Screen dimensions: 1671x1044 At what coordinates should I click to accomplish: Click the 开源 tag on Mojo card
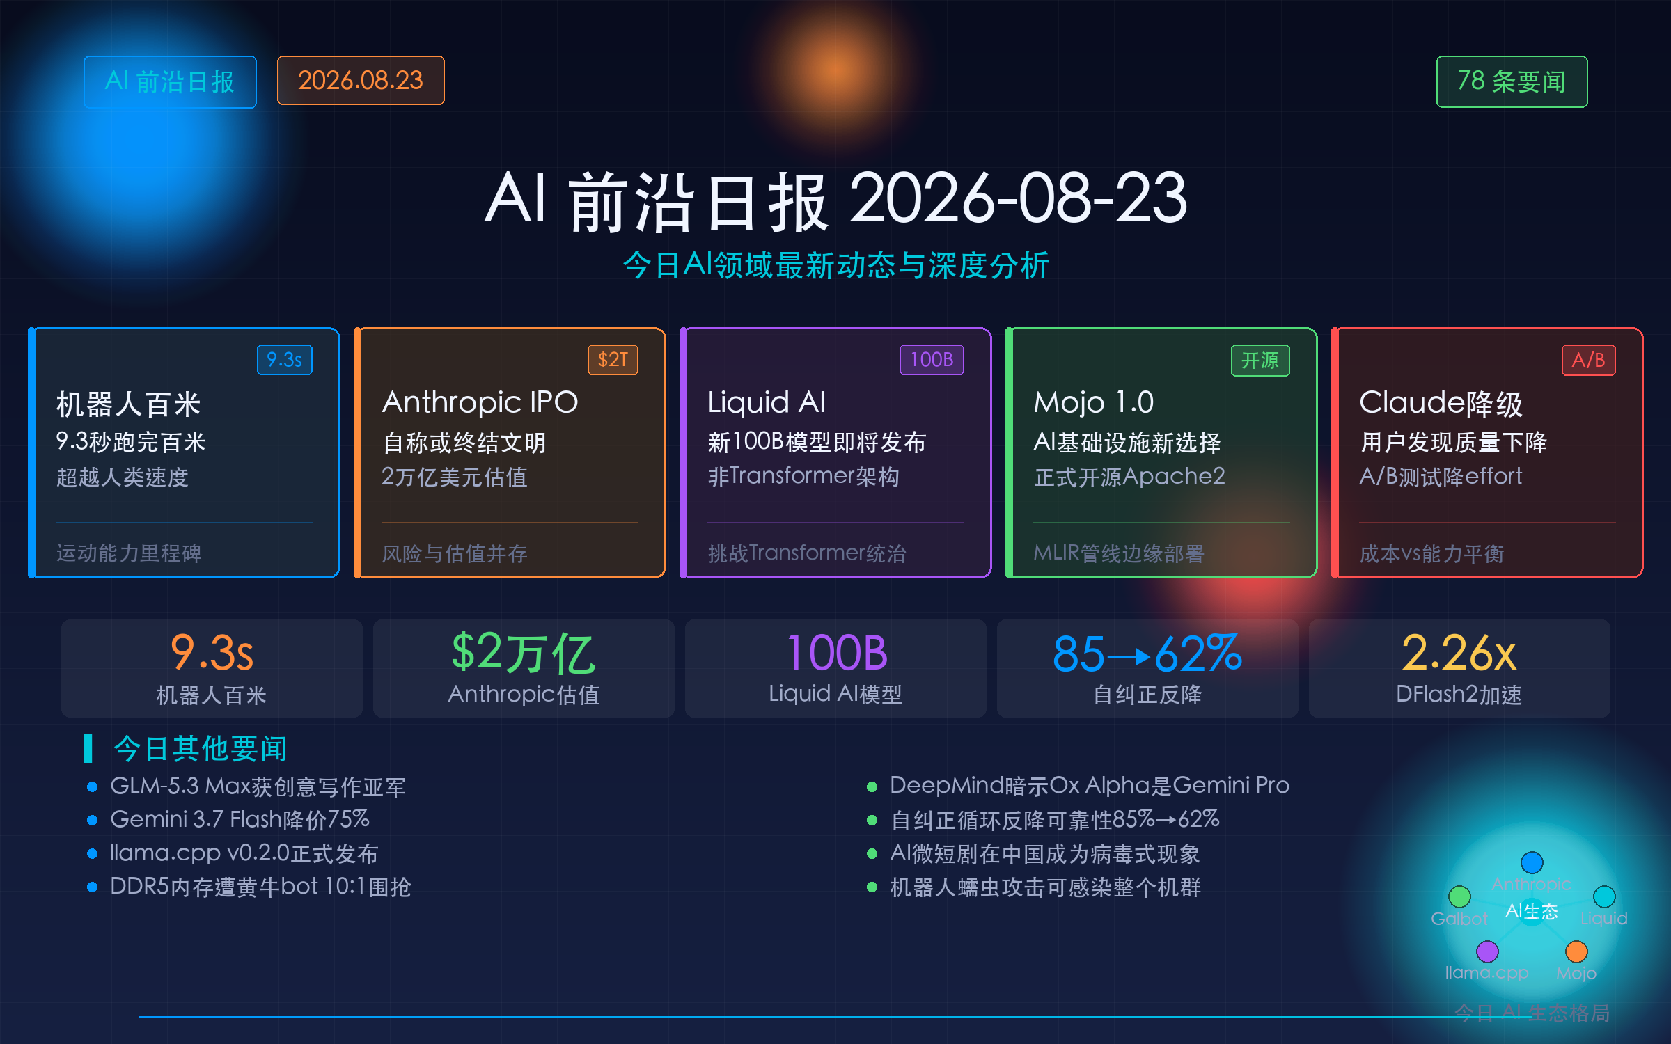[1260, 361]
